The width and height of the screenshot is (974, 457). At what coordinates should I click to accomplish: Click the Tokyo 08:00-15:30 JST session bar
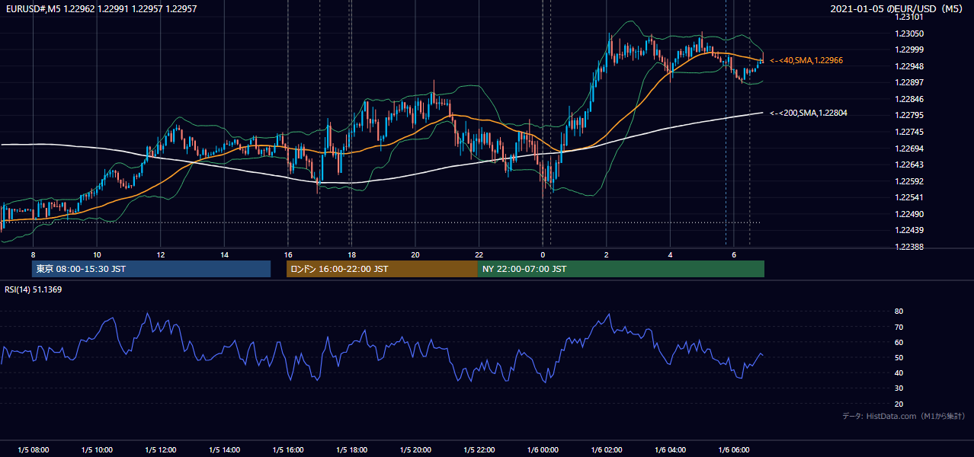(151, 269)
